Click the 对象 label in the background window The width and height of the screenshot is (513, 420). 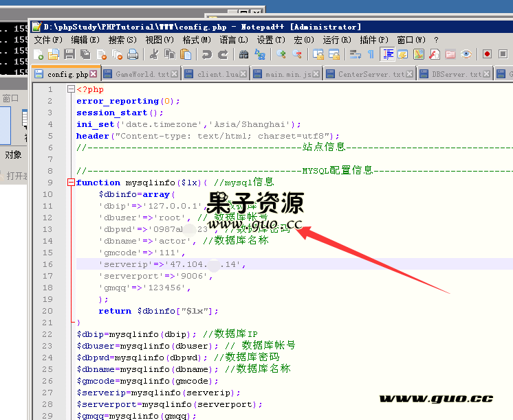tap(13, 155)
